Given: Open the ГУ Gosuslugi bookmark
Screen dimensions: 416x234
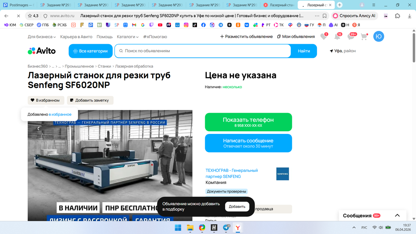Looking at the screenshot, I should coord(309,25).
